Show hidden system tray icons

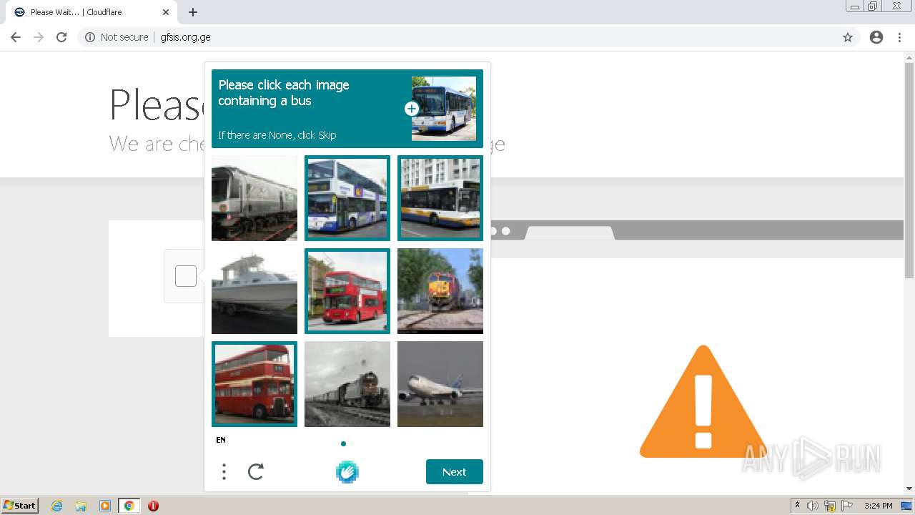click(x=798, y=506)
